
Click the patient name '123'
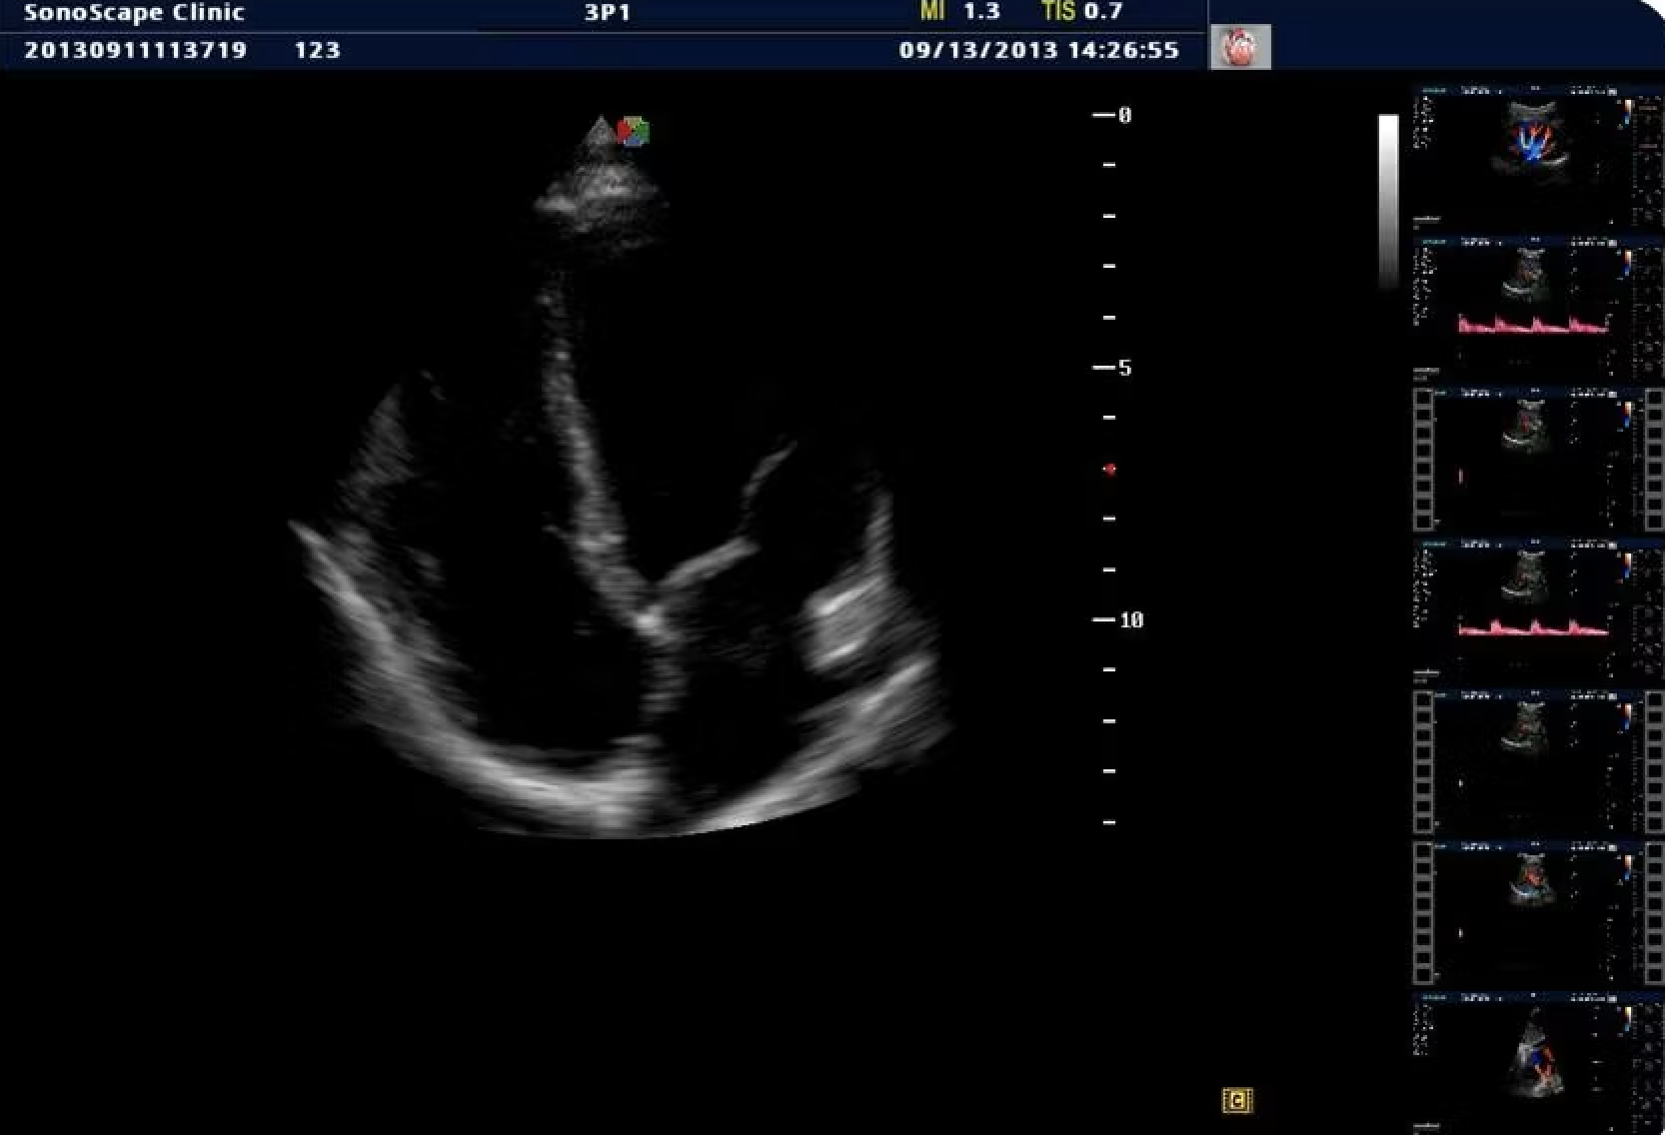[317, 50]
